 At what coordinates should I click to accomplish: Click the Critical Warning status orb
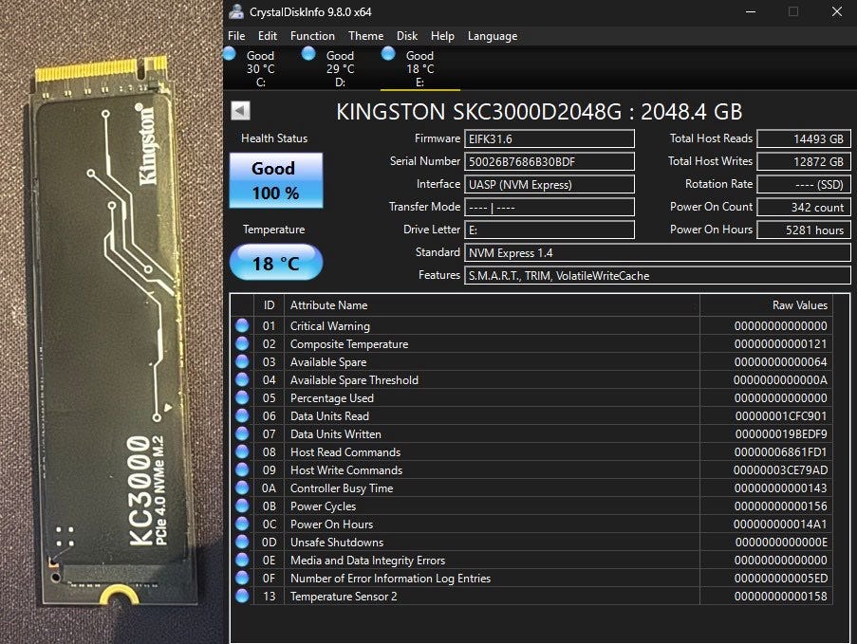[242, 325]
